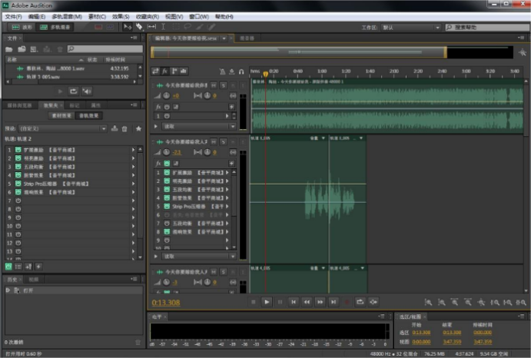The height and width of the screenshot is (358, 531).
Task: Toggle Solo (S) on first track
Action: [224, 85]
